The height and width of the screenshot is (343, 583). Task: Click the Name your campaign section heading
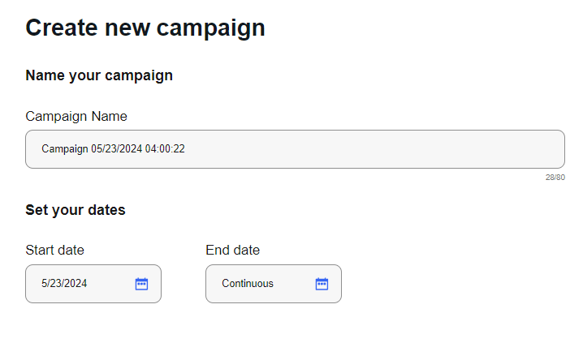coord(99,75)
